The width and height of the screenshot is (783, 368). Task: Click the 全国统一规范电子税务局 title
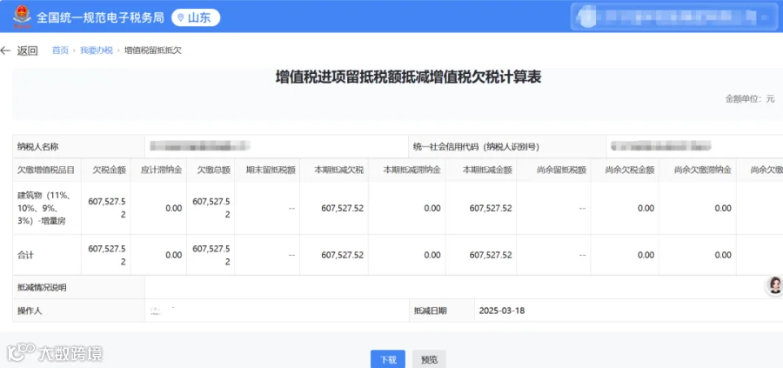100,17
